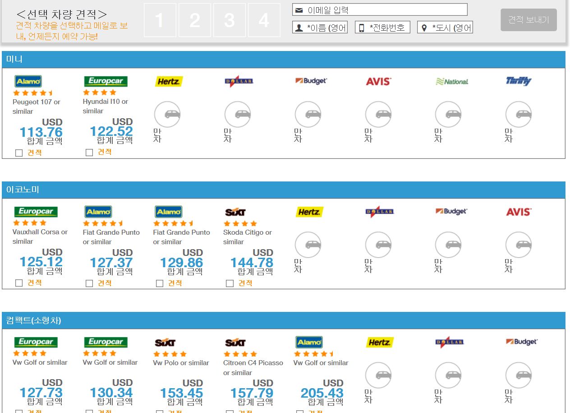Click the 견적 link for Skoda Citigo
Screen dimensions: 570x413
click(x=245, y=283)
